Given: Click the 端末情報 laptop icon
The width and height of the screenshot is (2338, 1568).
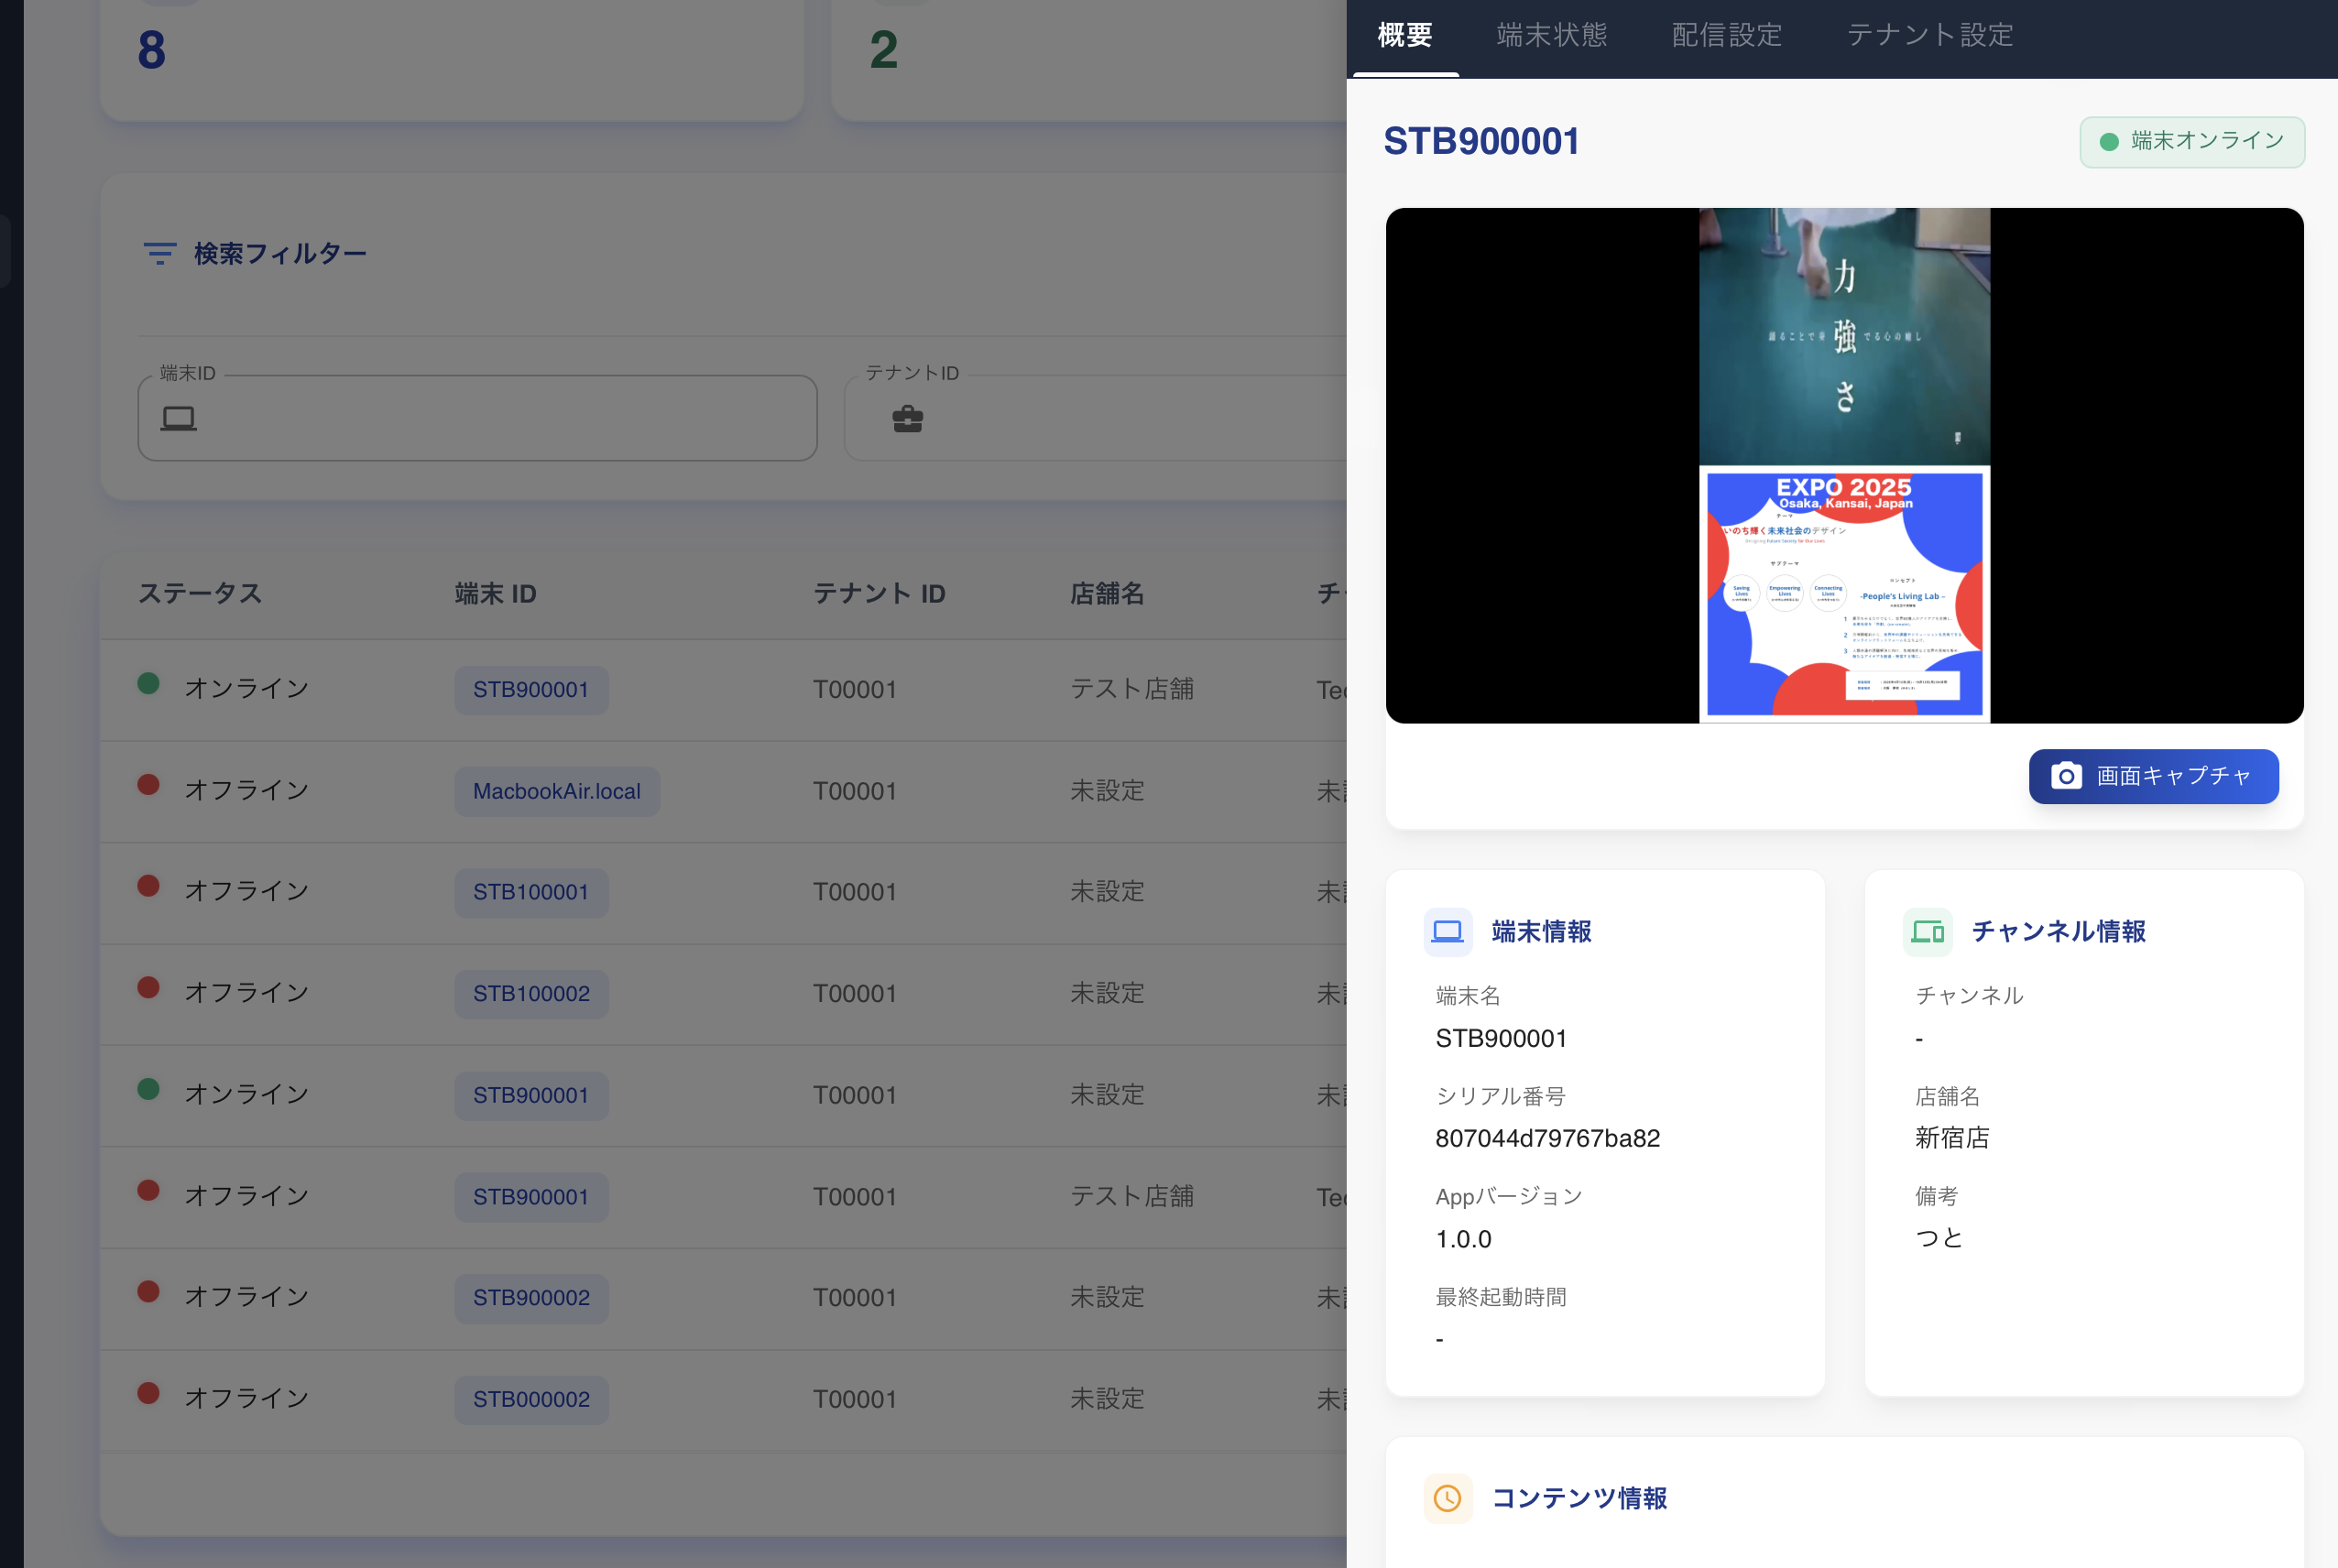Looking at the screenshot, I should coord(1447,932).
